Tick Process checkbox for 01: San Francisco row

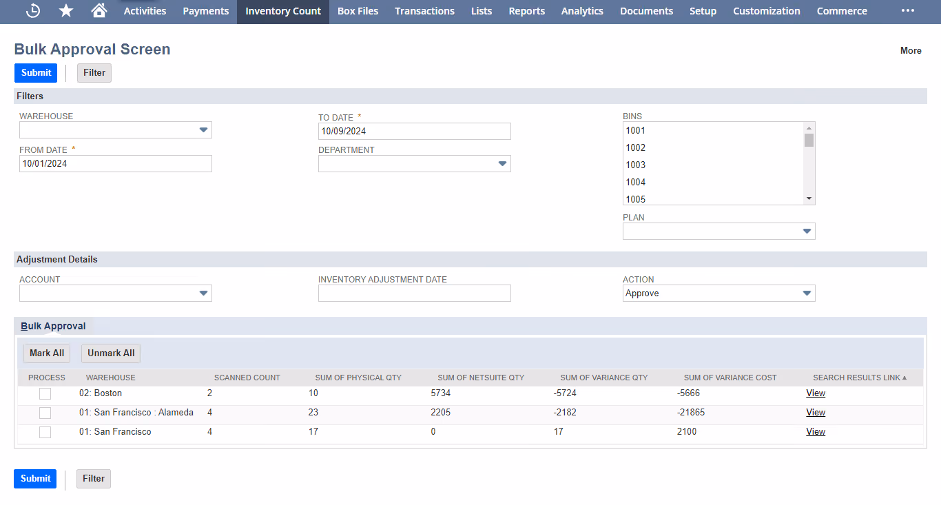pyautogui.click(x=45, y=432)
